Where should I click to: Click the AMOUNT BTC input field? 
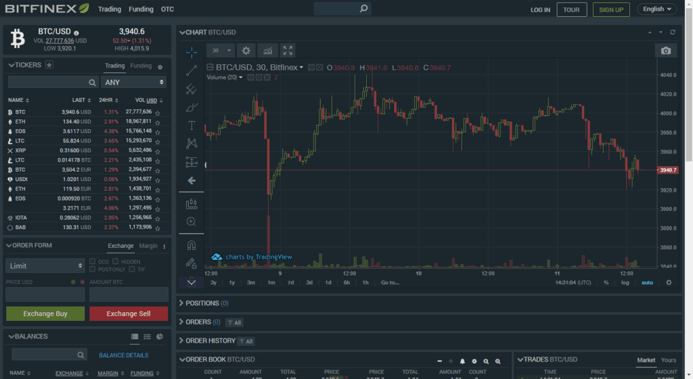129,295
